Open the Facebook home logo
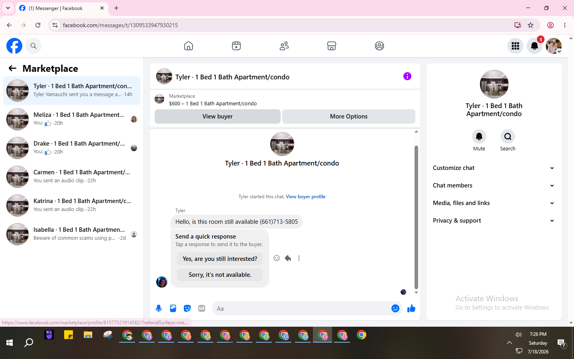 14,46
